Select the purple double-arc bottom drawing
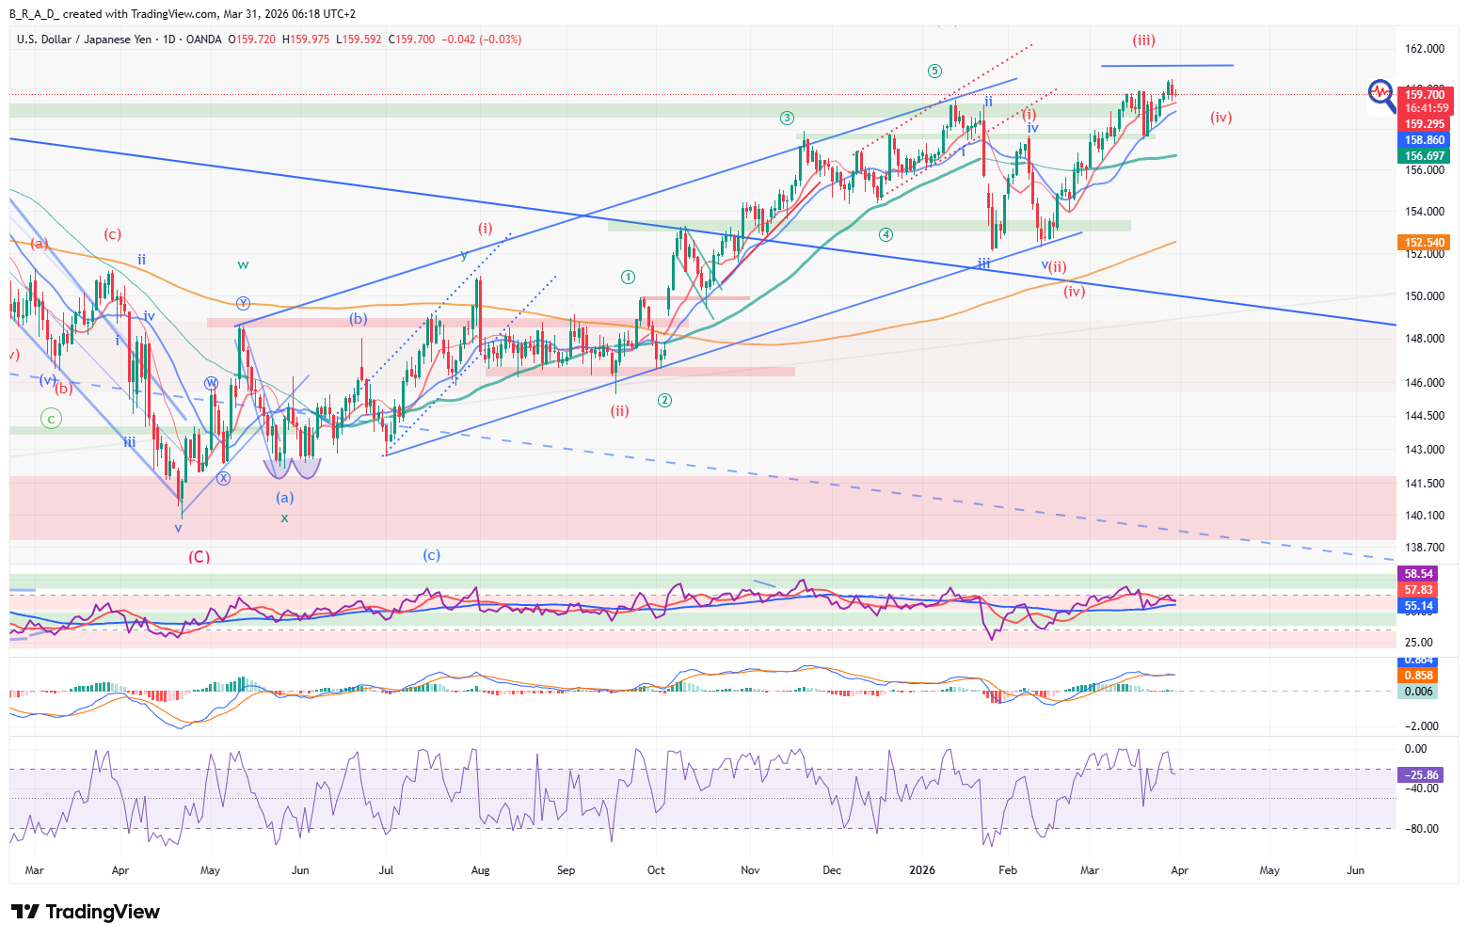 (293, 467)
